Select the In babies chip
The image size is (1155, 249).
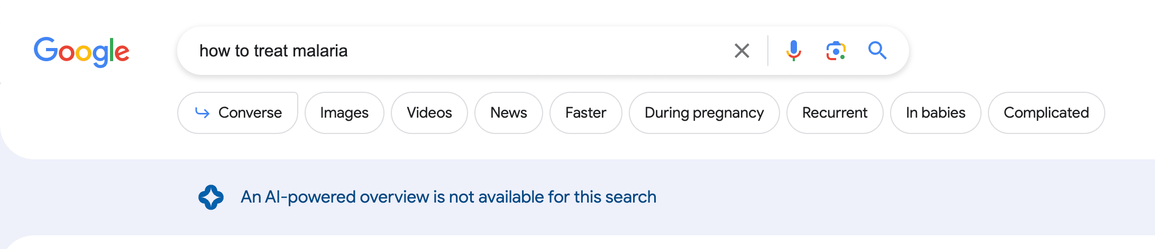[x=936, y=113]
